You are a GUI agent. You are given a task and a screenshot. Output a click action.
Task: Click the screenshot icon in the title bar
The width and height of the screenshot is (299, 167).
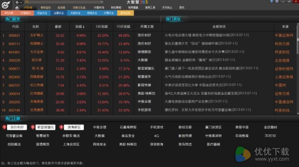click(277, 1)
